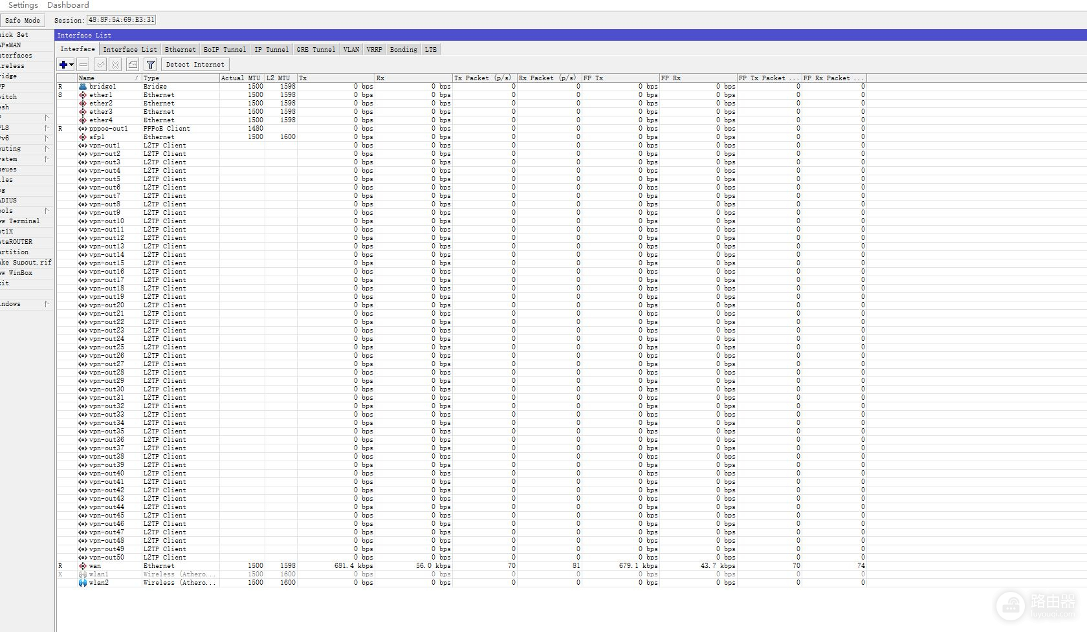Select the disabled wlan1 wireless icon

click(83, 574)
